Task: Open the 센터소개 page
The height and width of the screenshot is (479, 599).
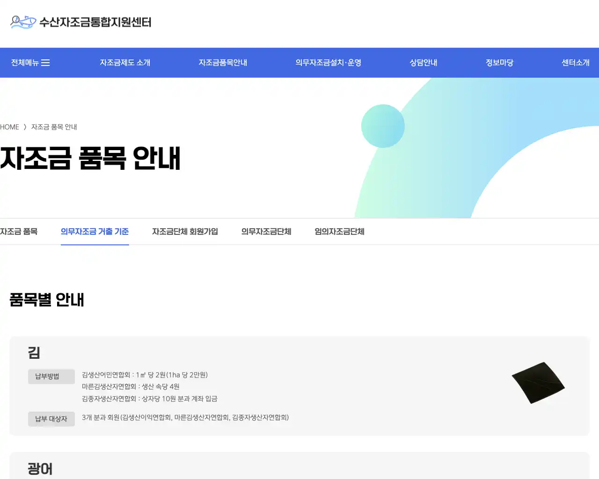Action: [575, 62]
